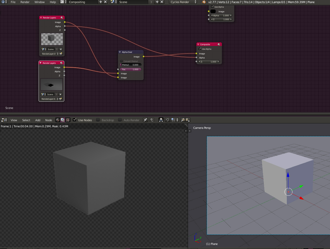The width and height of the screenshot is (330, 249).
Task: Toggle preview sphere on top Render Layers node
Action: (62, 18)
